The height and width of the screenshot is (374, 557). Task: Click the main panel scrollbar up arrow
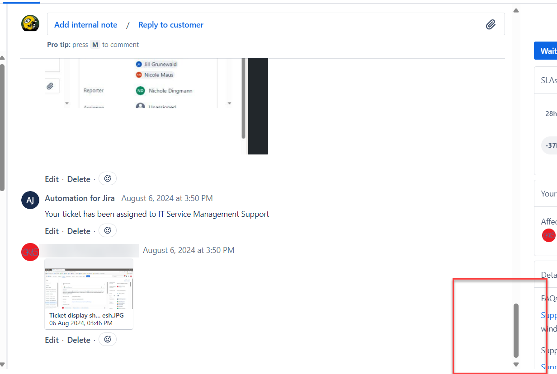click(516, 10)
